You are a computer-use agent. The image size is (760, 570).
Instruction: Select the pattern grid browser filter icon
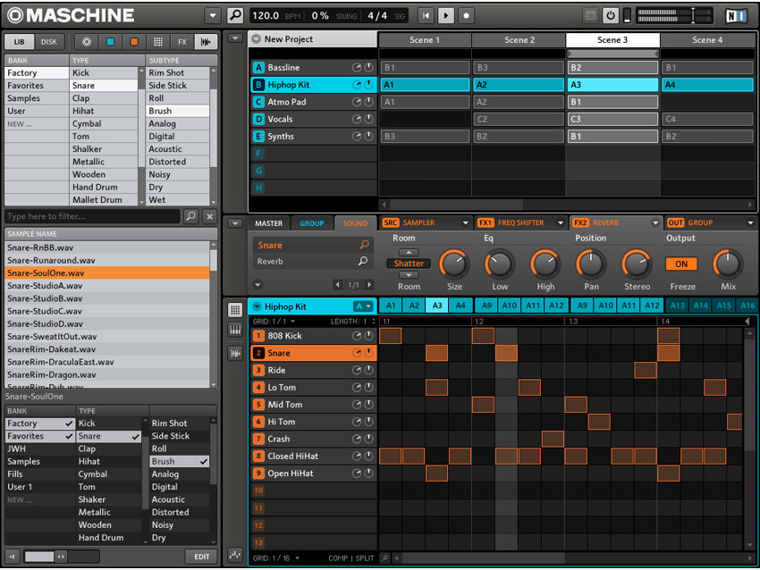click(157, 42)
